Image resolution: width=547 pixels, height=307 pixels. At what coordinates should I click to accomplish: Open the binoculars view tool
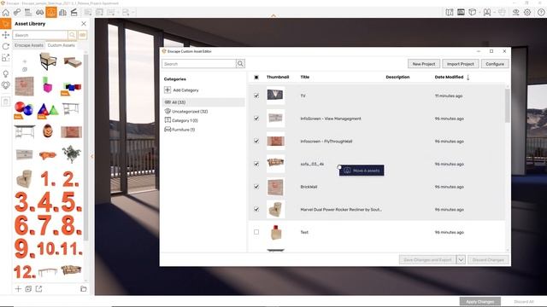pyautogui.click(x=40, y=13)
